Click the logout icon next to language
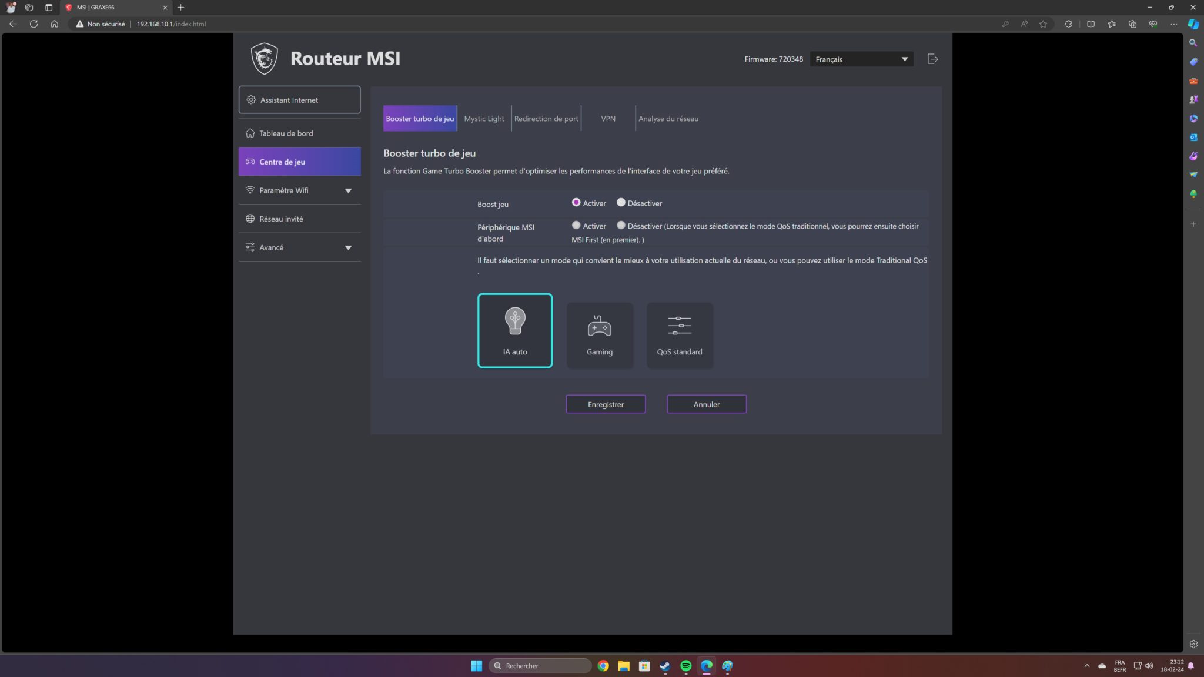 (x=932, y=59)
